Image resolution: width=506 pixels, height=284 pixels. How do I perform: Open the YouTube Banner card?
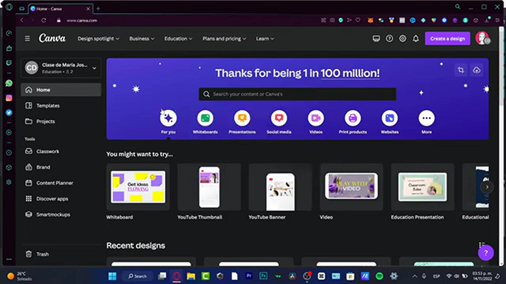coord(280,187)
